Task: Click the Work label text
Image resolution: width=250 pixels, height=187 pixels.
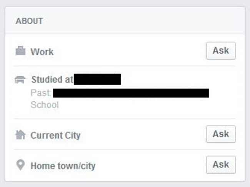Action: [42, 52]
